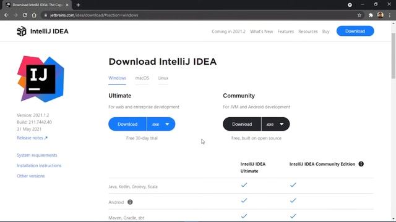Close the Download IntelliJ IDEA tab
The height and width of the screenshot is (222, 396).
point(67,5)
